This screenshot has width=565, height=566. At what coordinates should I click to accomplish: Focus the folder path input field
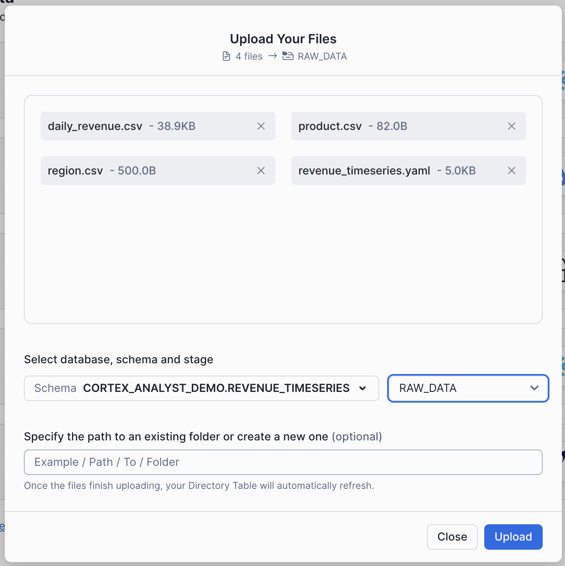283,462
